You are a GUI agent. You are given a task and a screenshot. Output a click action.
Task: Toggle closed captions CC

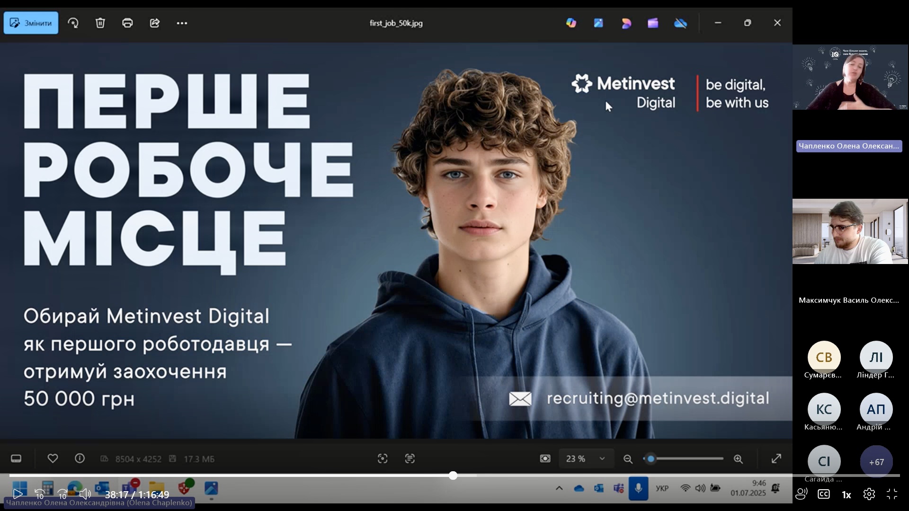(x=824, y=494)
